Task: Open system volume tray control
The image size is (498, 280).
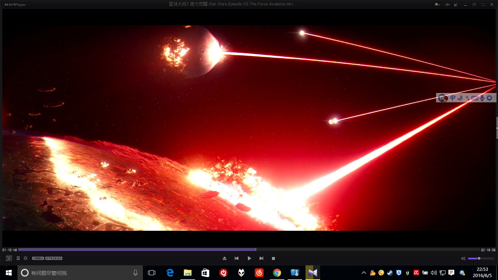Action: pyautogui.click(x=434, y=273)
